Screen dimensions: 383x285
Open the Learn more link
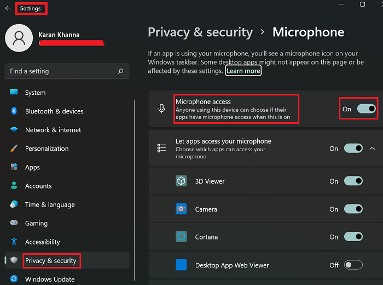coord(243,71)
